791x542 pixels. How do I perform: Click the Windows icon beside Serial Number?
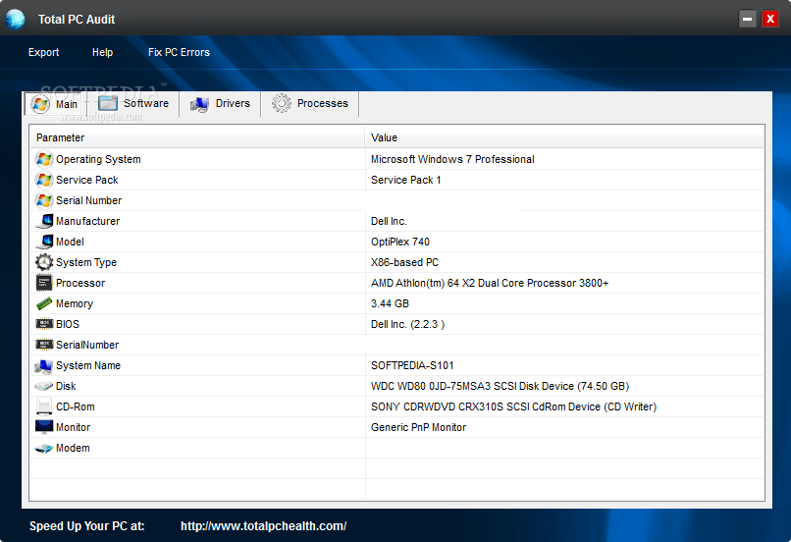[44, 201]
